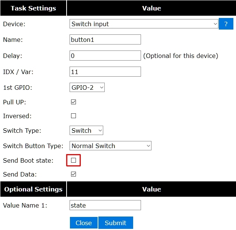
Task: Click the 'Send Boot state:' label
Action: 28,160
